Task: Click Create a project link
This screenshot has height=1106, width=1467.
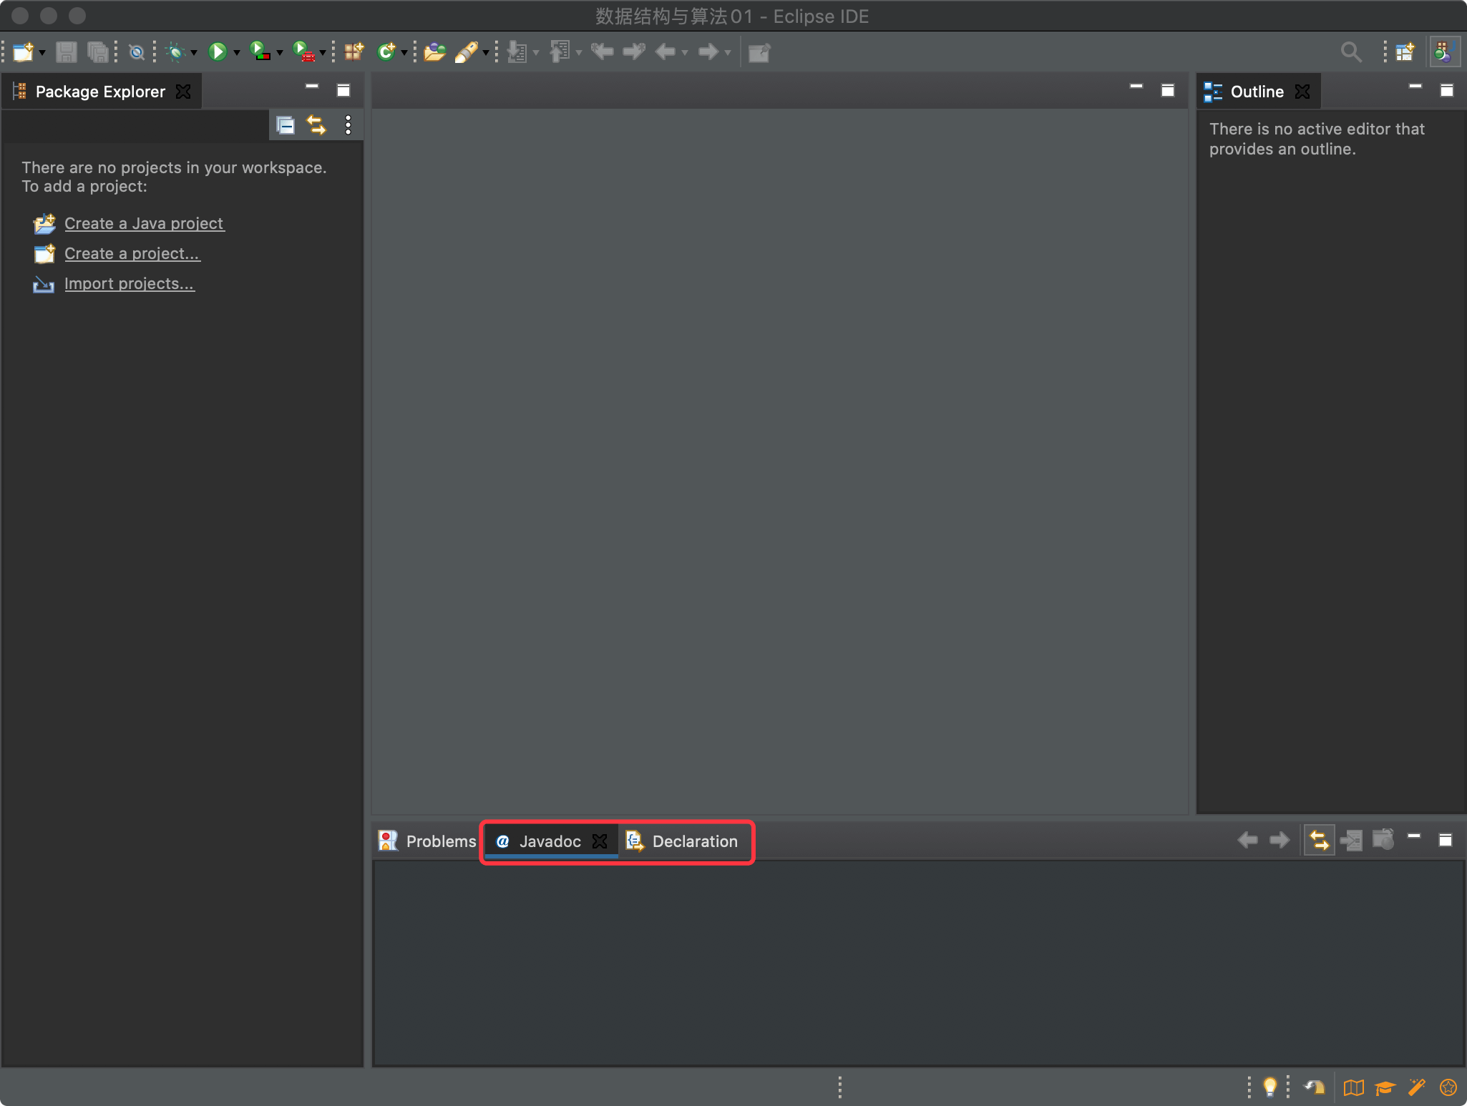Action: coord(130,252)
